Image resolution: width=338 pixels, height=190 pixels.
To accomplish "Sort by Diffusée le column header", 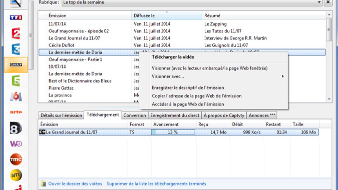I will click(x=167, y=15).
